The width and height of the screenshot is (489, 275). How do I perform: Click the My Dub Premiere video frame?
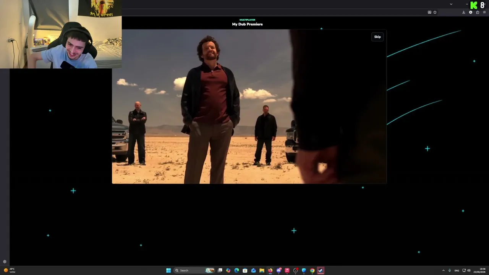(x=249, y=107)
